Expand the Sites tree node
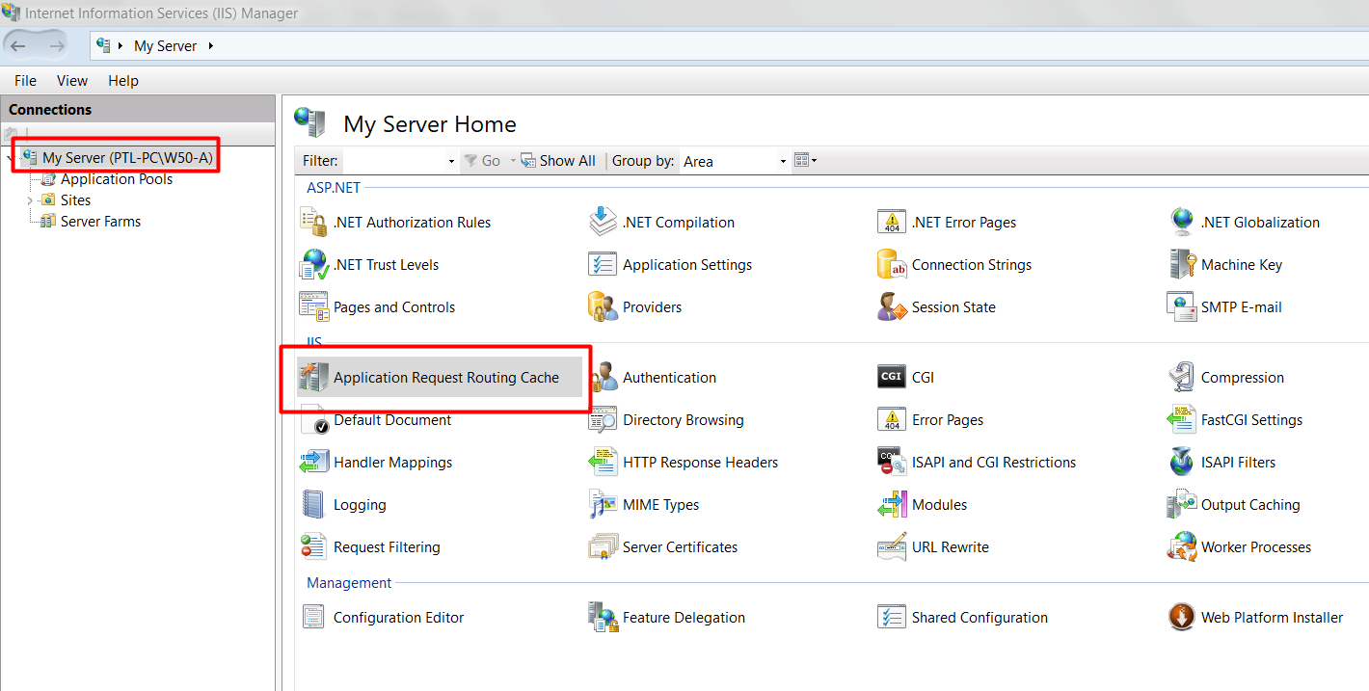1369x691 pixels. click(30, 200)
